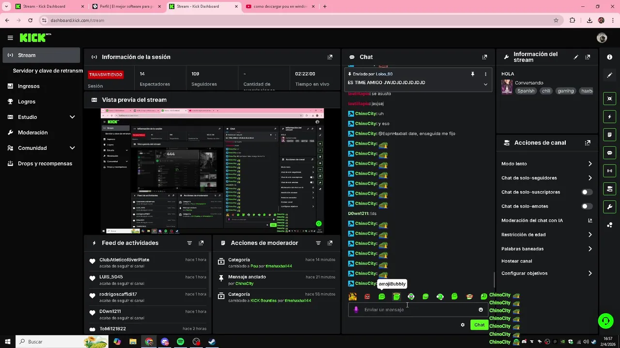This screenshot has width=620, height=348.
Task: Open the green headset support button
Action: click(x=605, y=320)
